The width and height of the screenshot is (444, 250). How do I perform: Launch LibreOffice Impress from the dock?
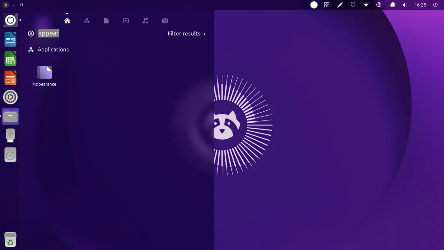10,78
